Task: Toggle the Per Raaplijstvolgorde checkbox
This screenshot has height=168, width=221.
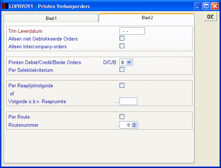Action: click(122, 85)
